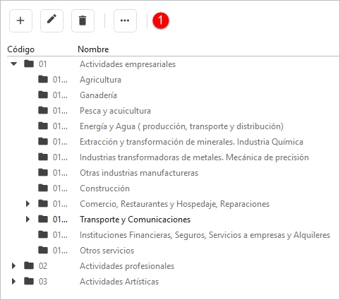Click the folder icon of Agricultura
This screenshot has height=300, width=340.
click(43, 79)
